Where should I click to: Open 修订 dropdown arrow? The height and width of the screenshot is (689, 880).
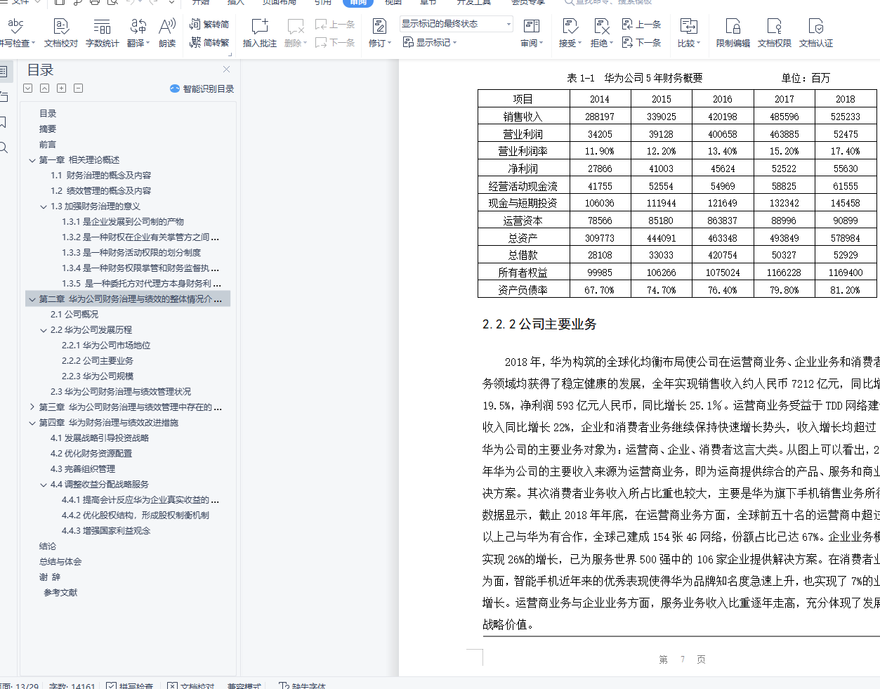[390, 44]
